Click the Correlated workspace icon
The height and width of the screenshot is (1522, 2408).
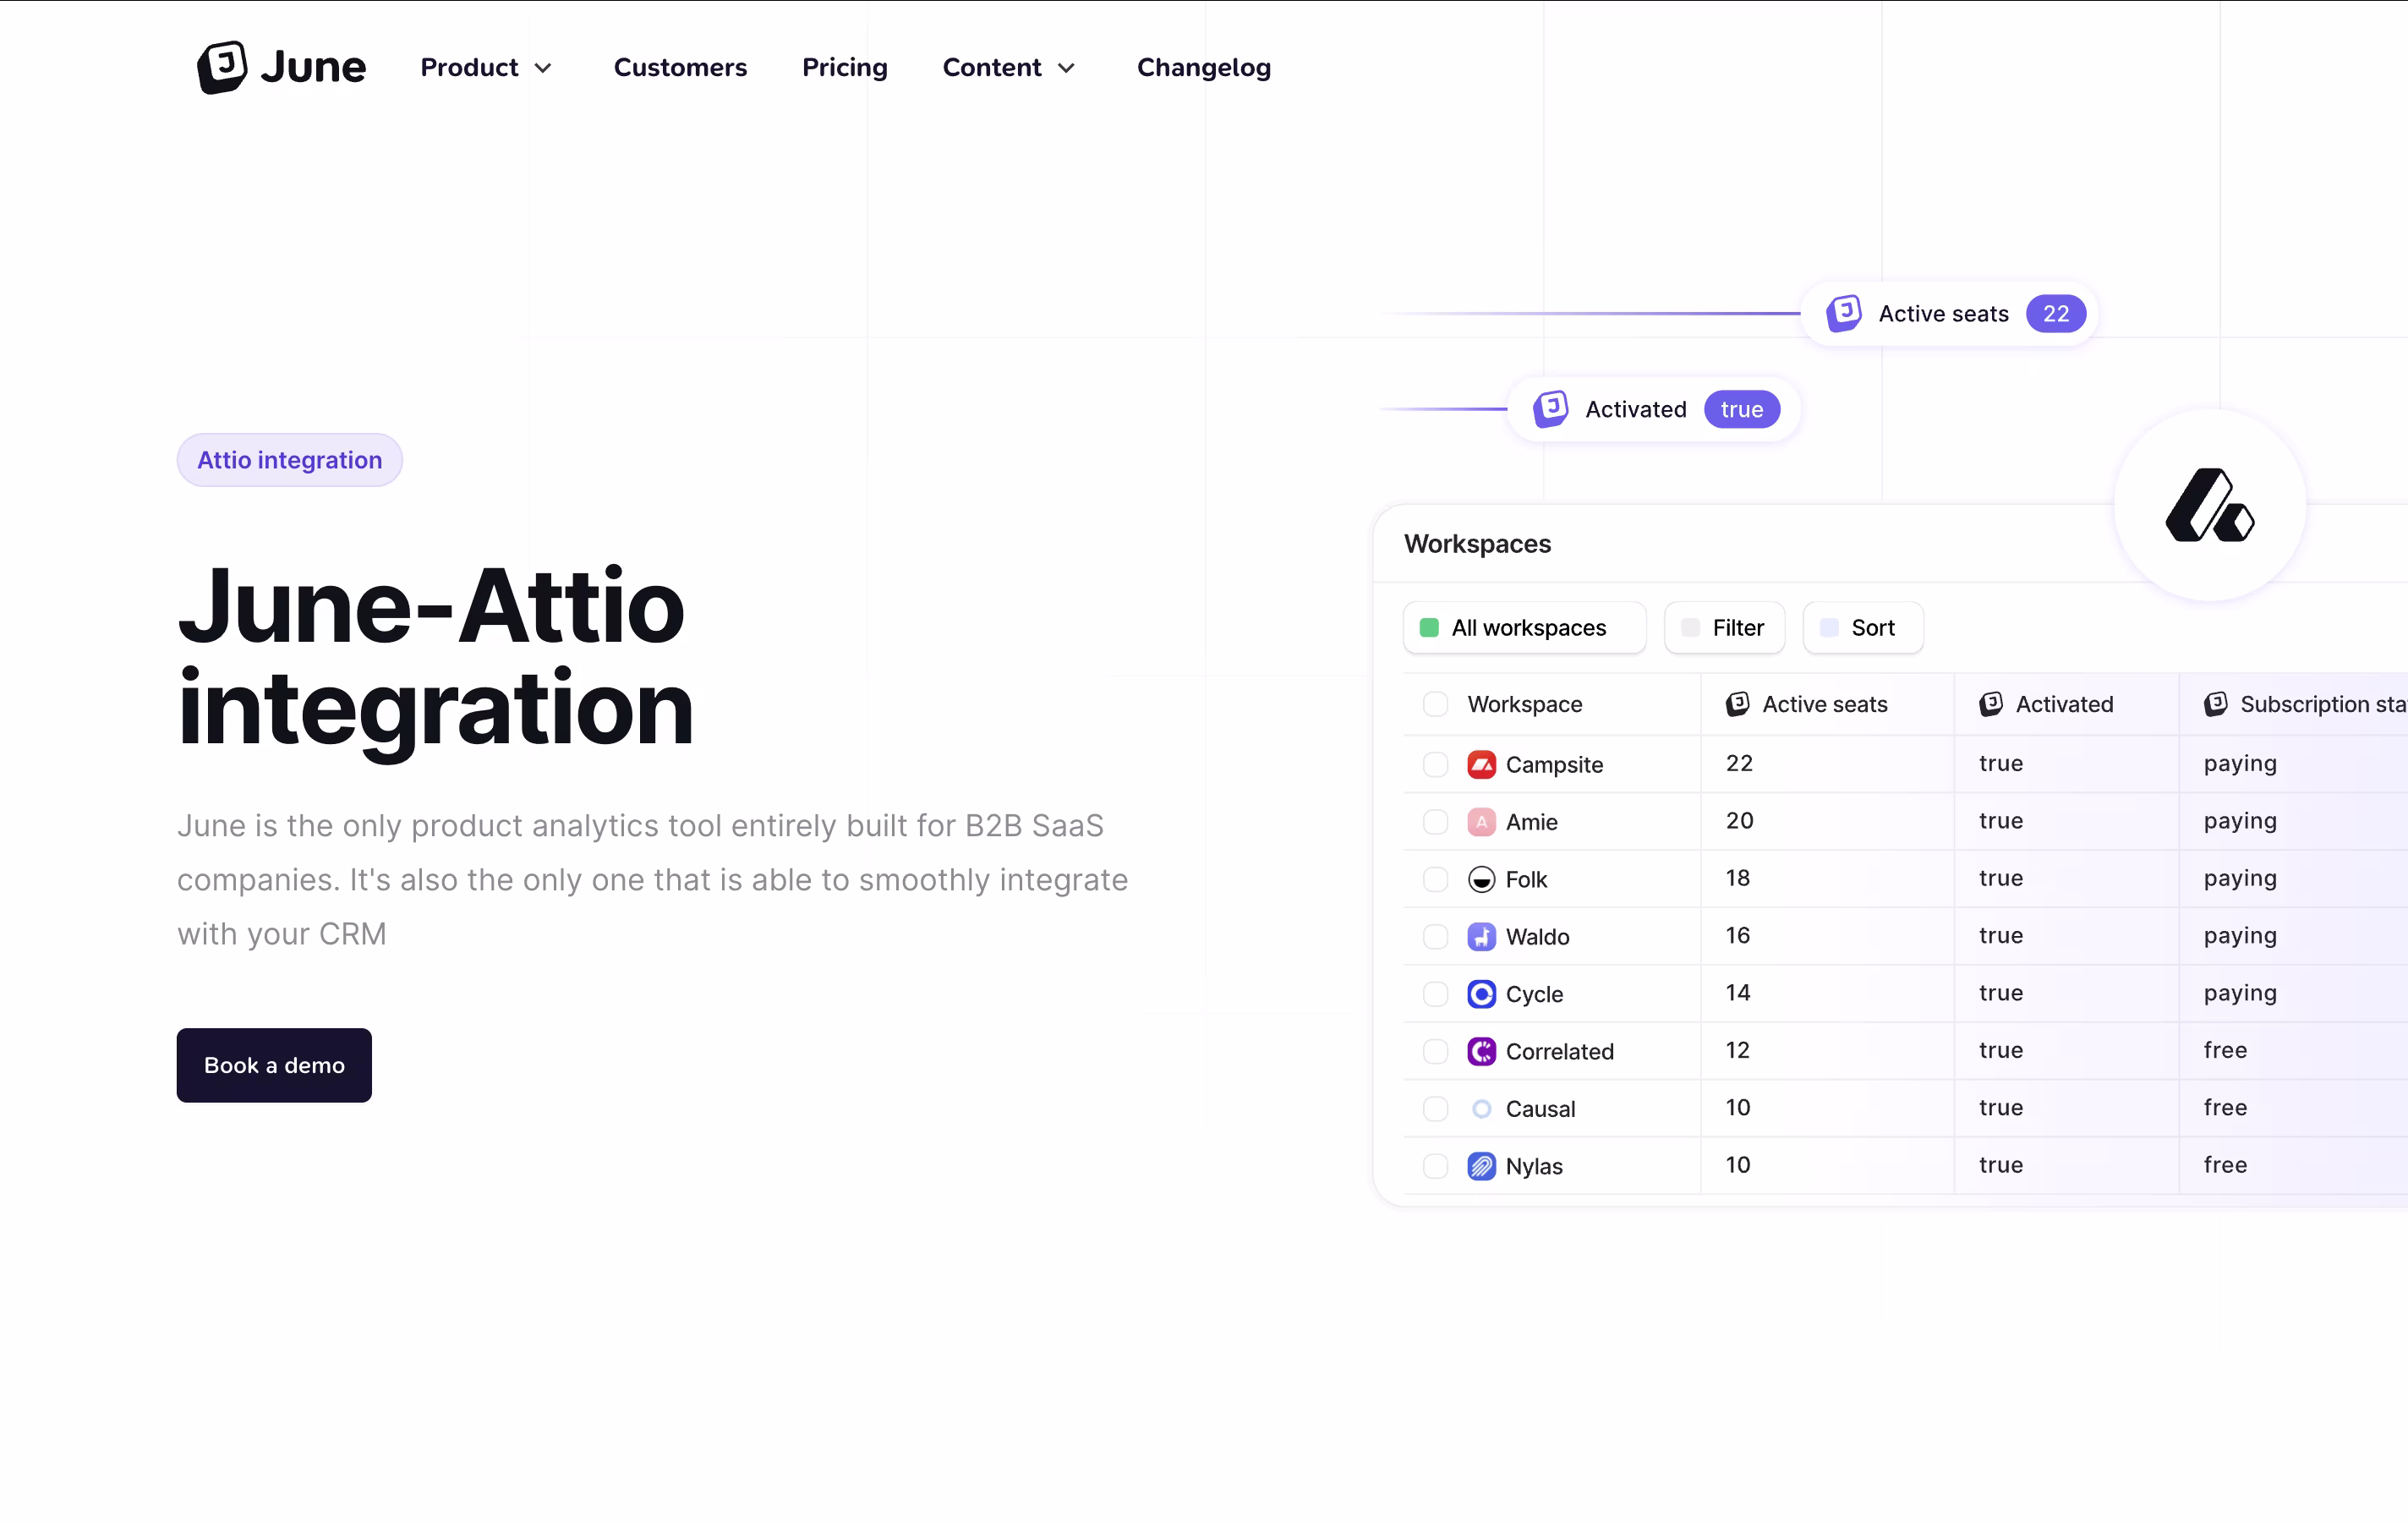click(1481, 1051)
